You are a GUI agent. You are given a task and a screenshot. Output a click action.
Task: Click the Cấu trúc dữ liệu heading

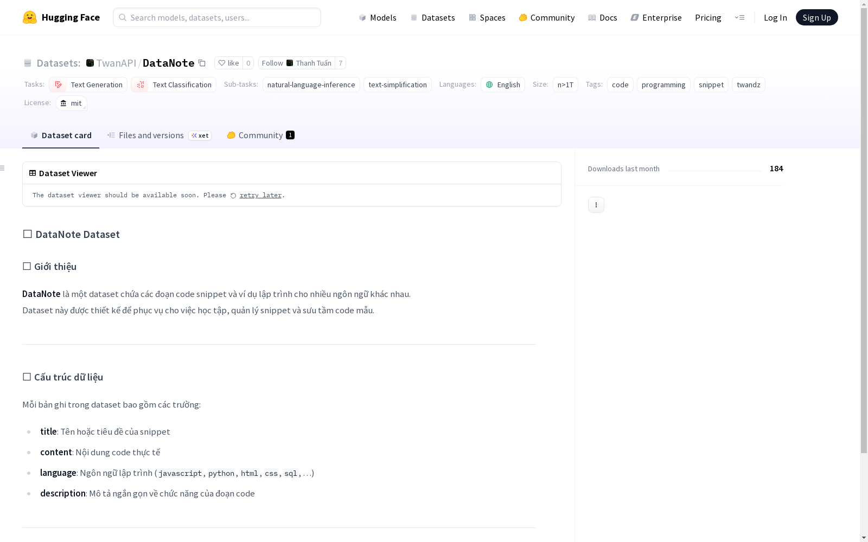(63, 377)
